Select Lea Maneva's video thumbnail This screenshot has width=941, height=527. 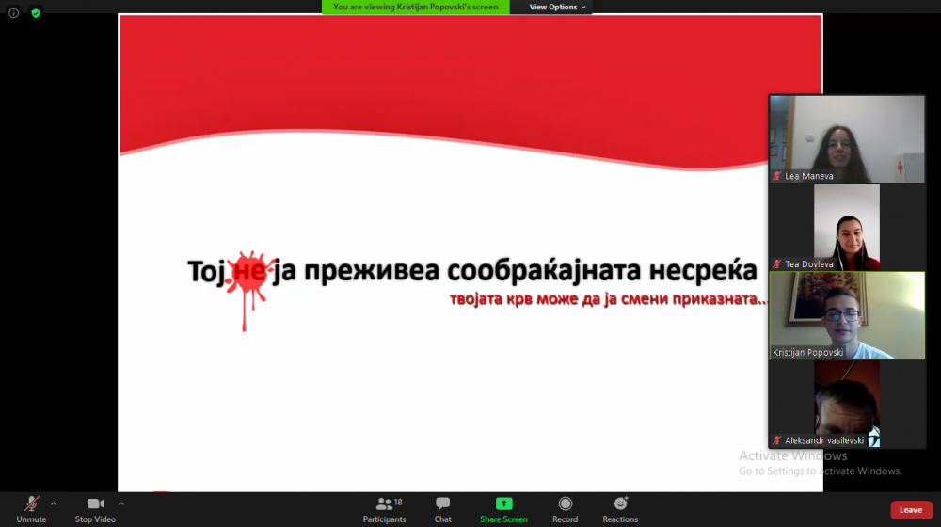click(846, 138)
